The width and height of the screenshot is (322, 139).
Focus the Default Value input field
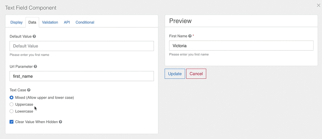pyautogui.click(x=82, y=46)
